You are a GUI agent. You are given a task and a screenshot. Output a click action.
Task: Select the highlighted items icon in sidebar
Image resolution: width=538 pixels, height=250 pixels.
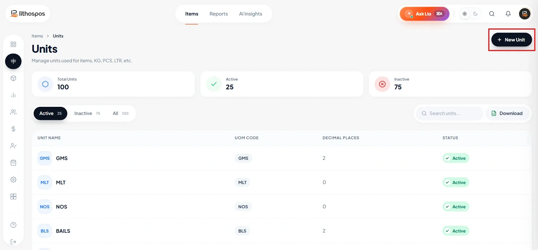(x=13, y=61)
